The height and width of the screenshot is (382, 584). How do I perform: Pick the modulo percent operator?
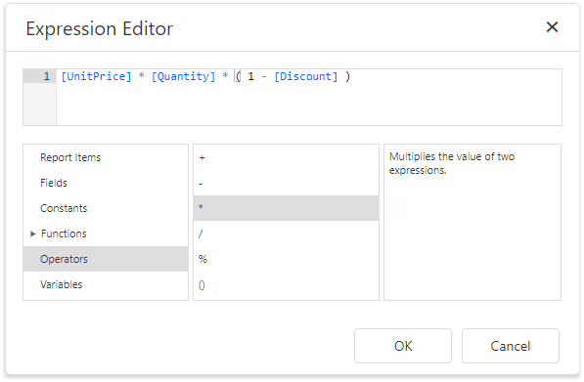tap(286, 259)
